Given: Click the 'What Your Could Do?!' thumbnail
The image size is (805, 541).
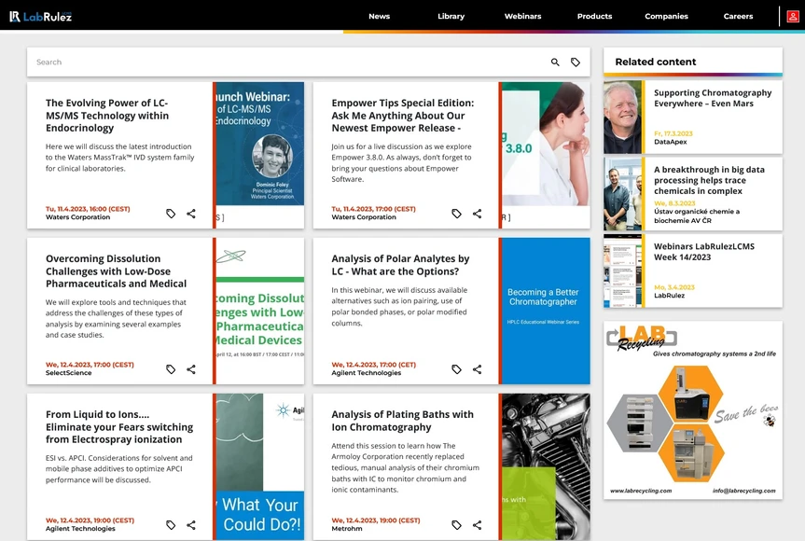Looking at the screenshot, I should click(259, 466).
